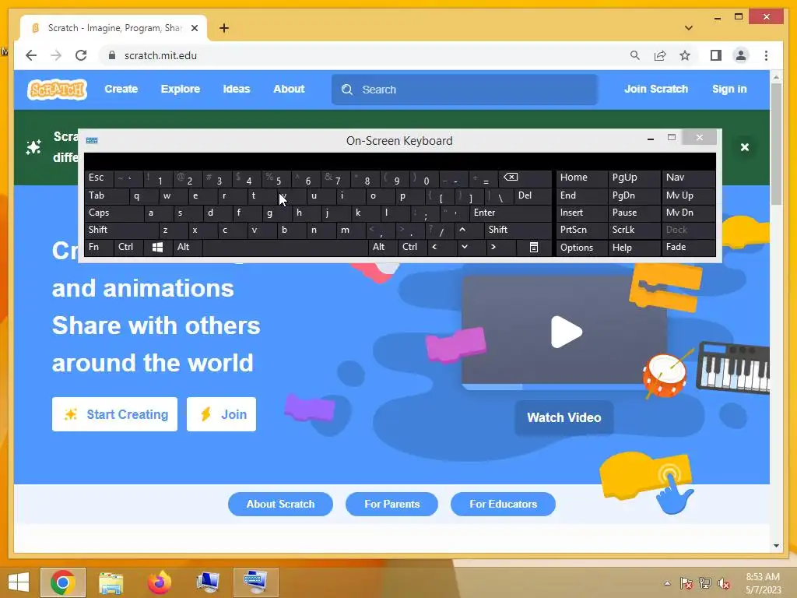Click Join Scratch link
This screenshot has width=797, height=598.
tap(655, 89)
